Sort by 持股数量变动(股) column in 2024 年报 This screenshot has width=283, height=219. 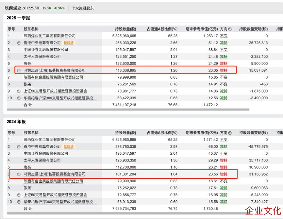pos(253,133)
